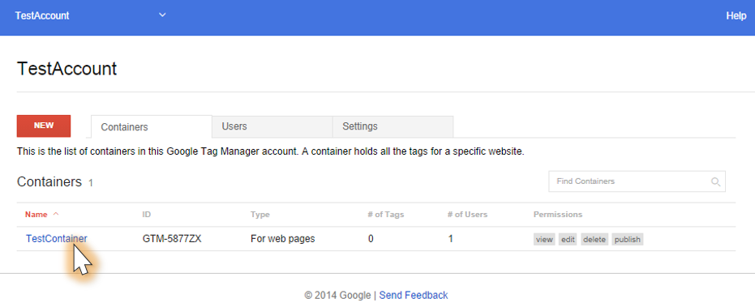Click the Type column header
755x307 pixels.
pos(260,215)
